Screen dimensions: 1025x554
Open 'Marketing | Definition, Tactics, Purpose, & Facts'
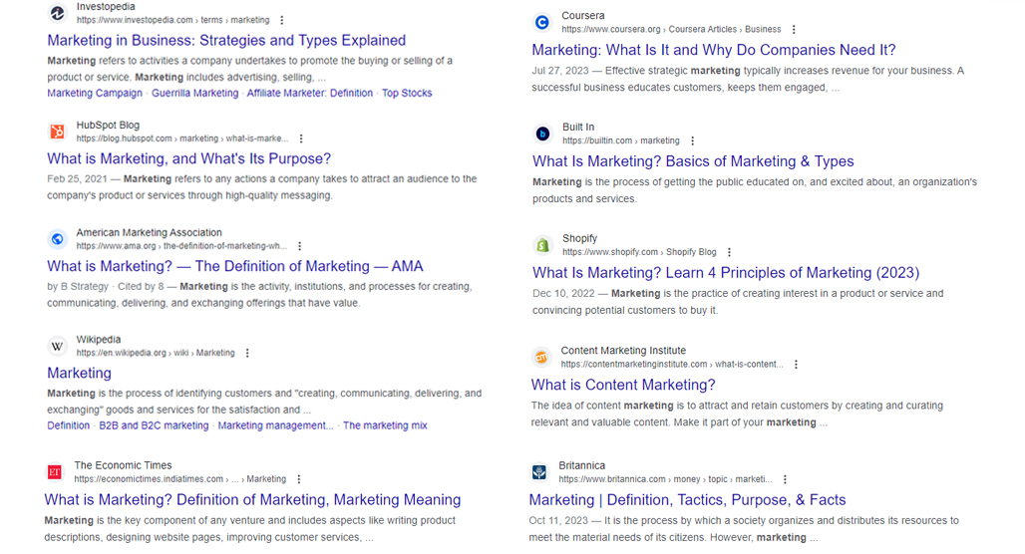(687, 500)
